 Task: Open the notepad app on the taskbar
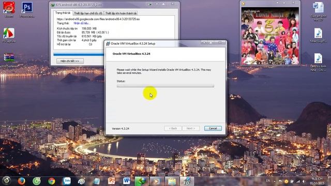(97, 181)
